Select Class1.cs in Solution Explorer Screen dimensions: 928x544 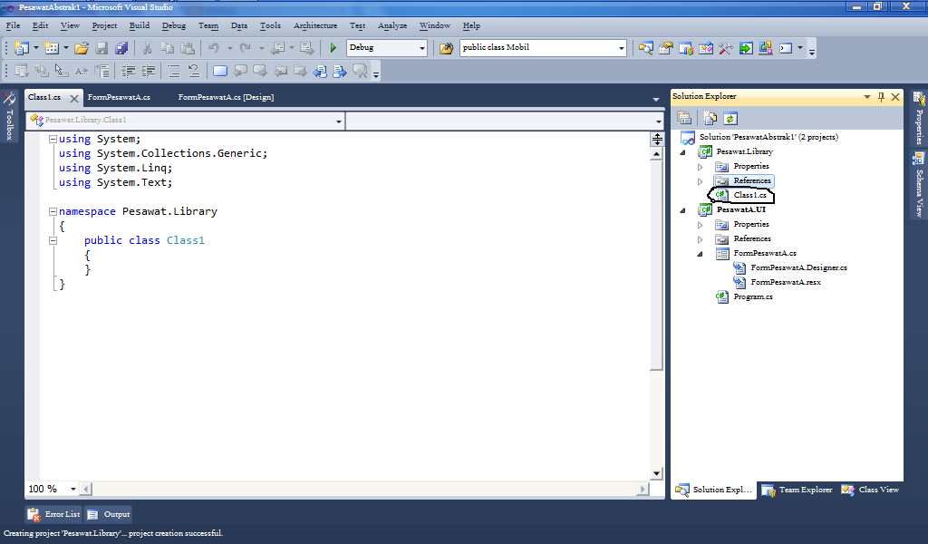pyautogui.click(x=749, y=195)
